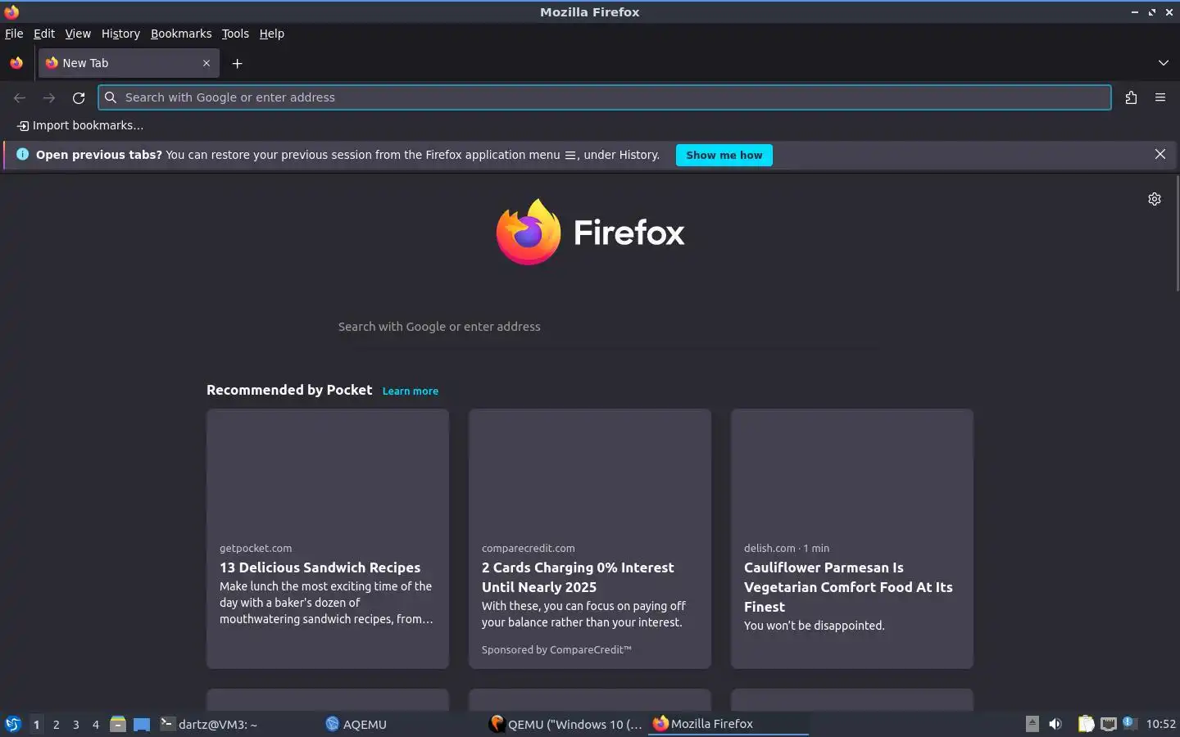This screenshot has height=737, width=1180.
Task: Open the View menu
Action: click(78, 34)
